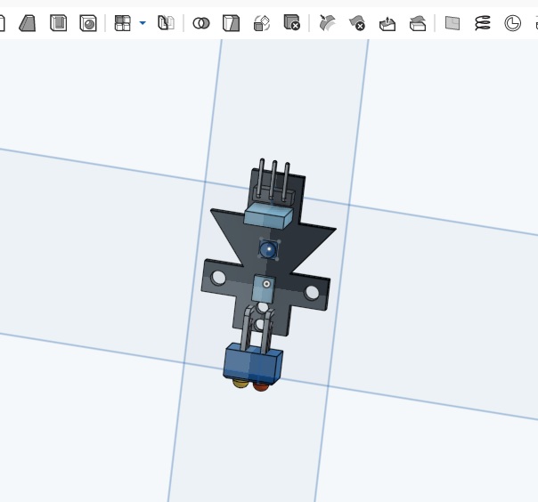Select the blue dome LED on the board
The height and width of the screenshot is (502, 538).
pyautogui.click(x=268, y=249)
